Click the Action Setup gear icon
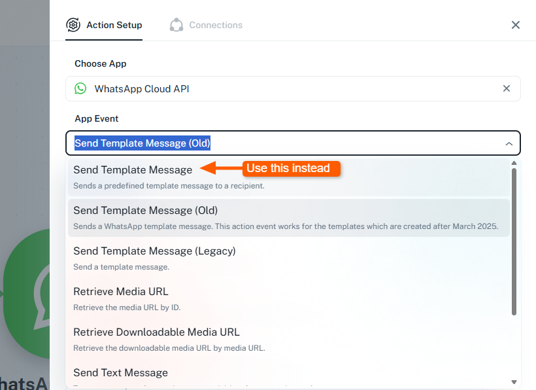Screen dimensions: 536x390 pos(73,25)
